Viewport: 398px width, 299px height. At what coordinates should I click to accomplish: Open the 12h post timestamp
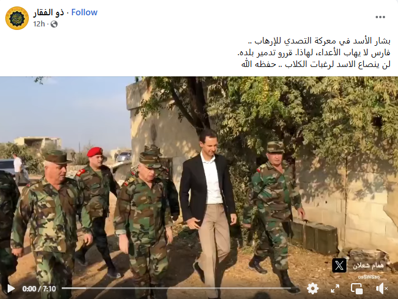tap(39, 24)
